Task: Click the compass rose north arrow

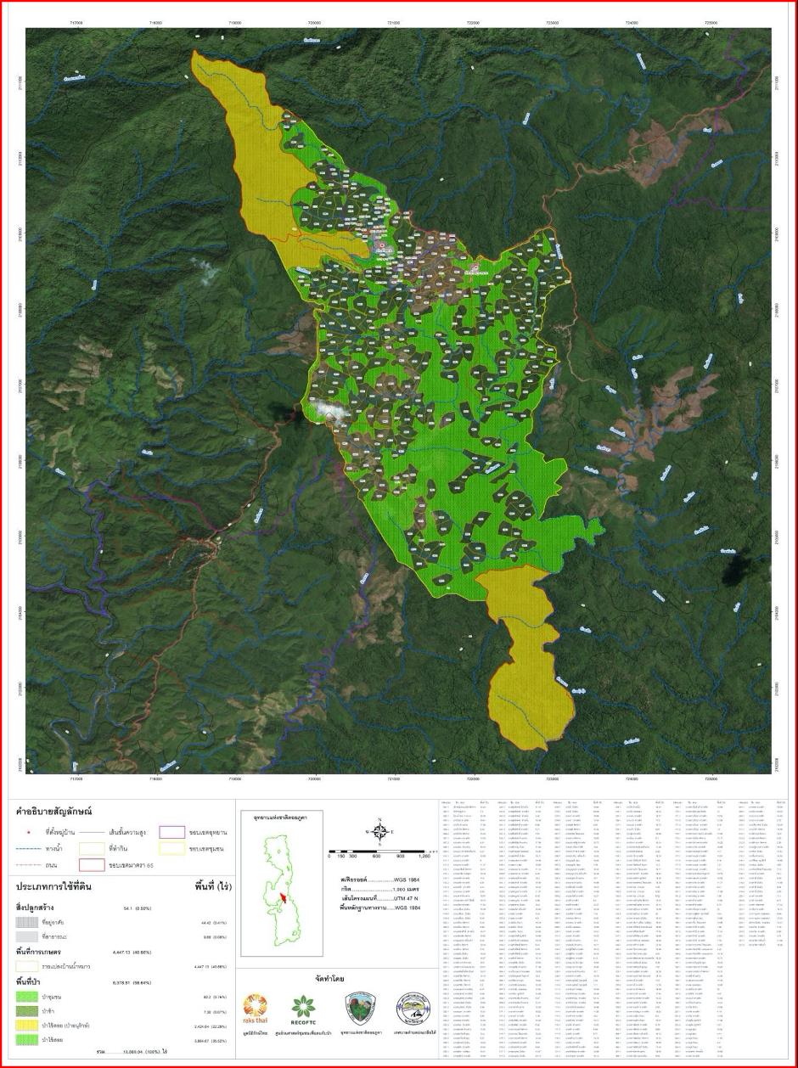Action: click(x=380, y=832)
